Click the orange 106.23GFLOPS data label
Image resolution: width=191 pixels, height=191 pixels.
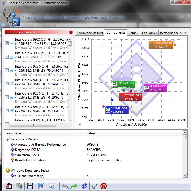point(161,45)
